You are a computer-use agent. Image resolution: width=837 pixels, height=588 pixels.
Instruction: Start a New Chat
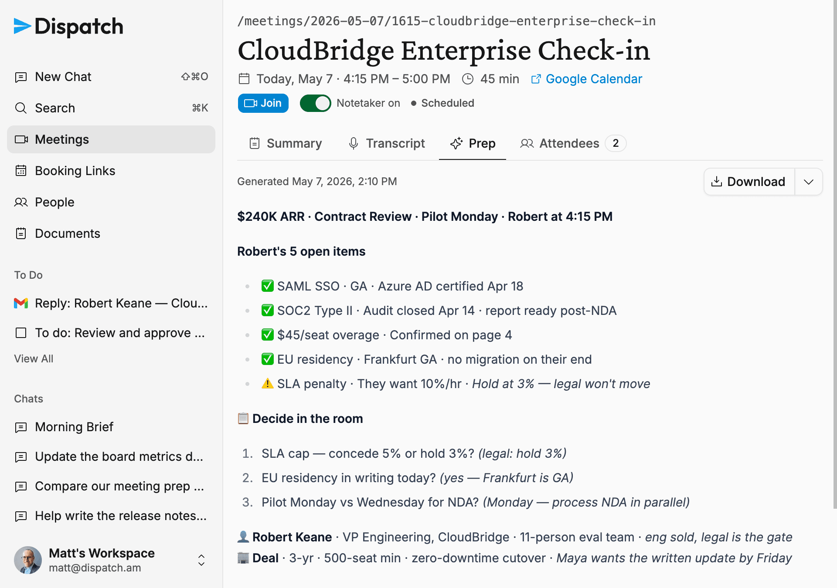(111, 77)
